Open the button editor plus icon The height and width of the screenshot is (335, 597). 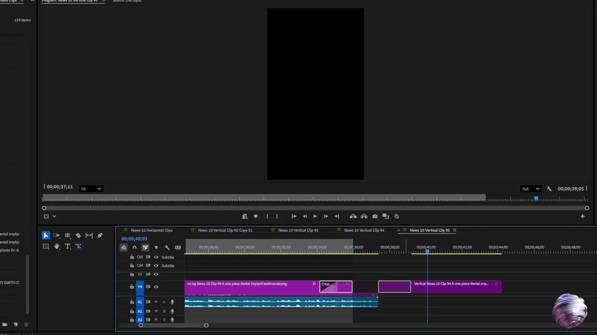(583, 216)
